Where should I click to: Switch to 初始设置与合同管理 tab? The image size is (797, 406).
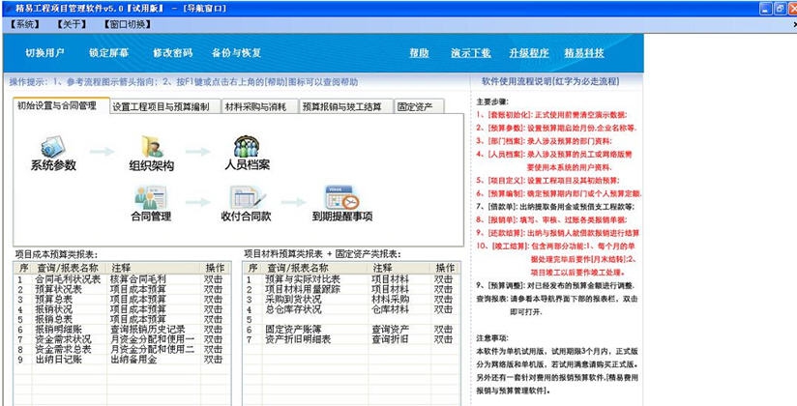tap(61, 105)
